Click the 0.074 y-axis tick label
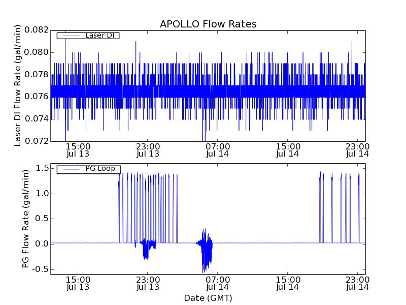 (37, 119)
